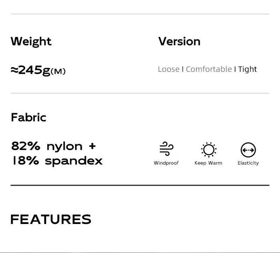Choose the Tight fit option
The width and height of the screenshot is (280, 253).
(x=247, y=69)
